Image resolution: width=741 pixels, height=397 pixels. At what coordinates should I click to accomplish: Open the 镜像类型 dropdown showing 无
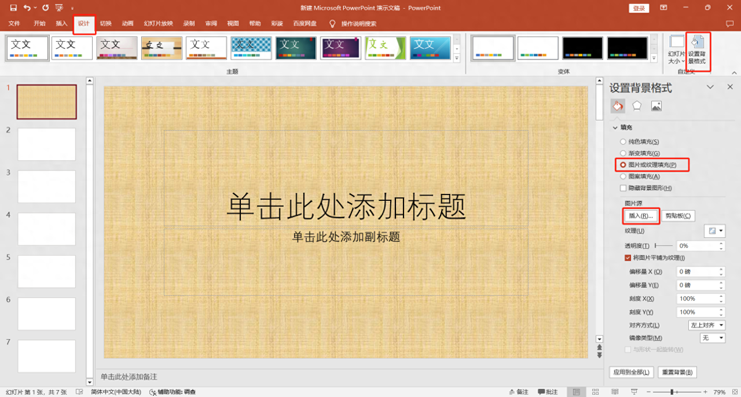click(712, 337)
